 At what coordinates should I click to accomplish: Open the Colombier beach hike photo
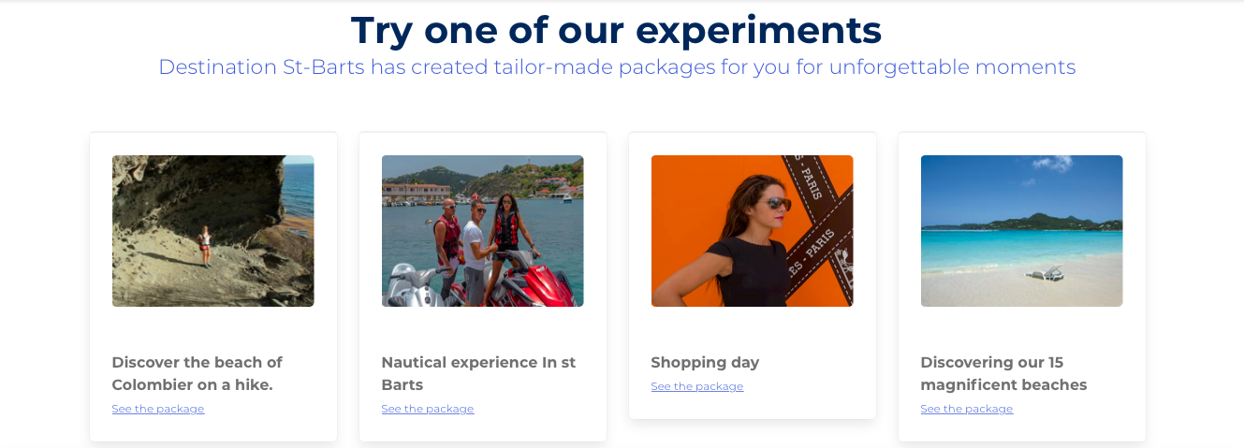coord(212,230)
